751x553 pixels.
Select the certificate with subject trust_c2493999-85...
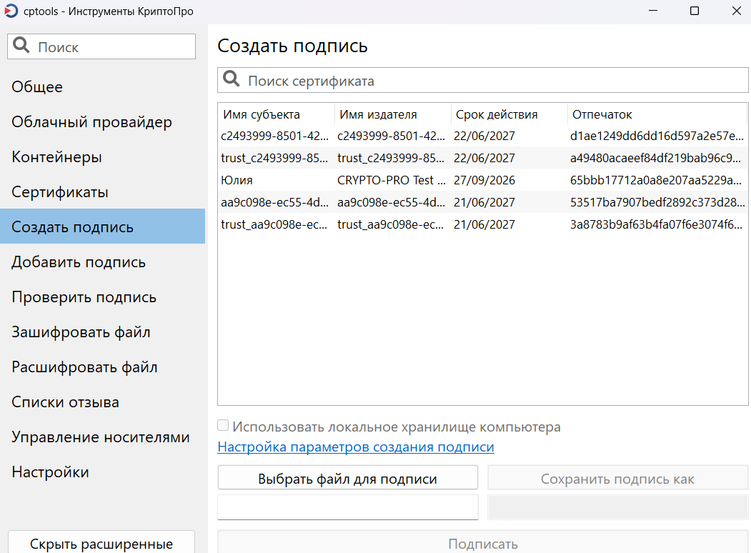click(483, 158)
